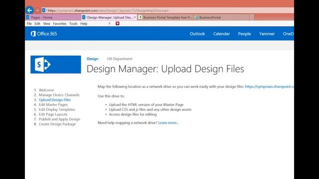319x179 pixels.
Task: Open the Edit menu
Action: point(37,23)
